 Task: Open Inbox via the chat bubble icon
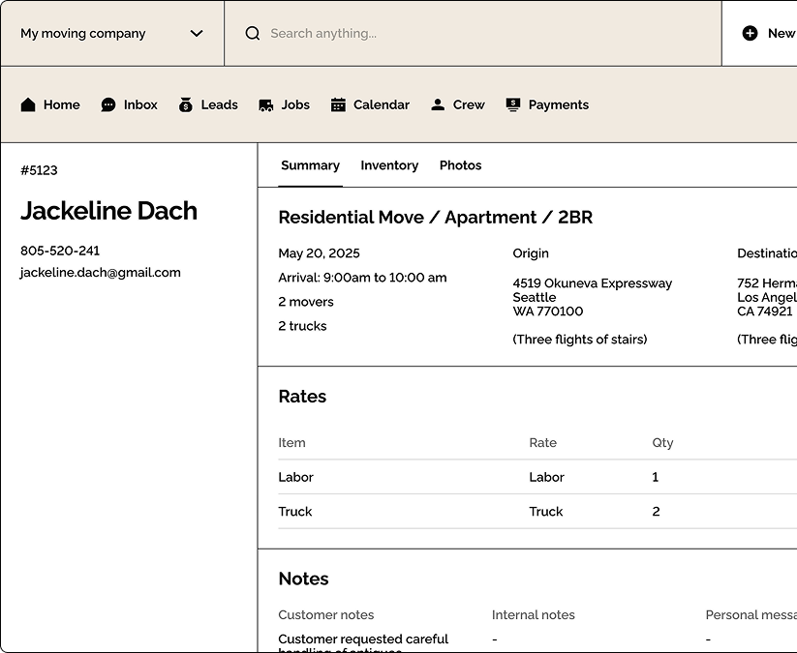coord(108,104)
